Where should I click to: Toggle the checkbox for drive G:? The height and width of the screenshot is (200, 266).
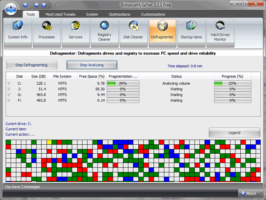[x=9, y=95]
